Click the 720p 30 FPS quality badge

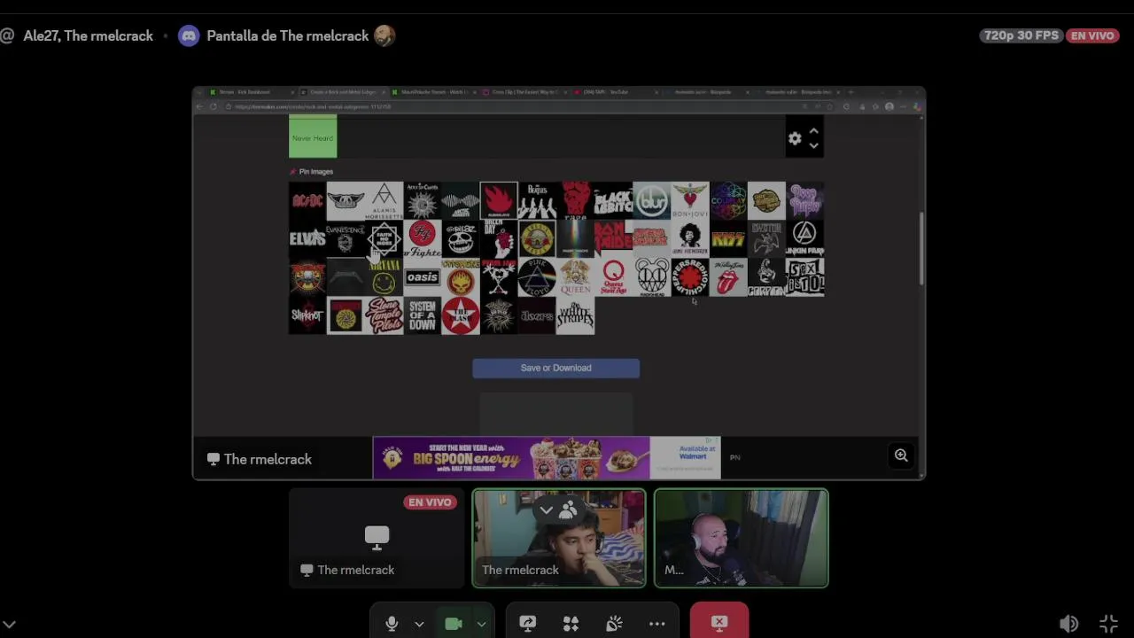click(x=1021, y=35)
